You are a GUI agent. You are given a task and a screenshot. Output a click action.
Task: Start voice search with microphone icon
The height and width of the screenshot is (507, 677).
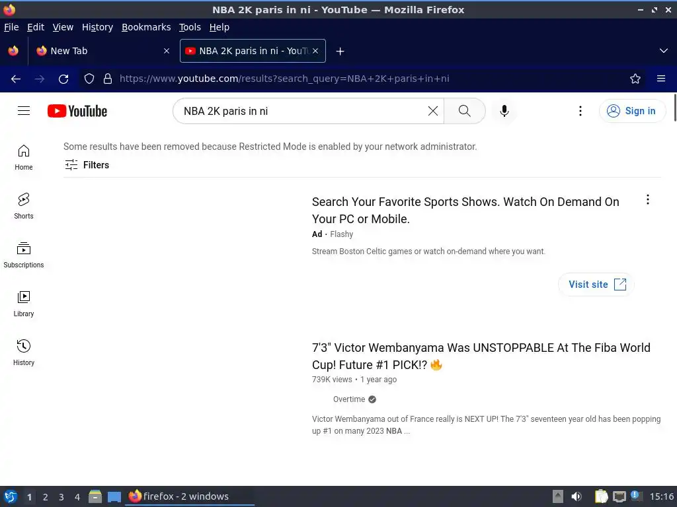[504, 111]
